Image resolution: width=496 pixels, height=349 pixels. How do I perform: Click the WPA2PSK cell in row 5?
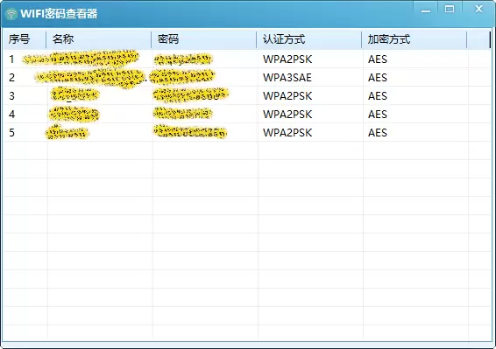(x=287, y=132)
